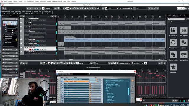Toggle the global Mute (M) button in the toolbar
The height and width of the screenshot is (106, 189).
[28, 8]
